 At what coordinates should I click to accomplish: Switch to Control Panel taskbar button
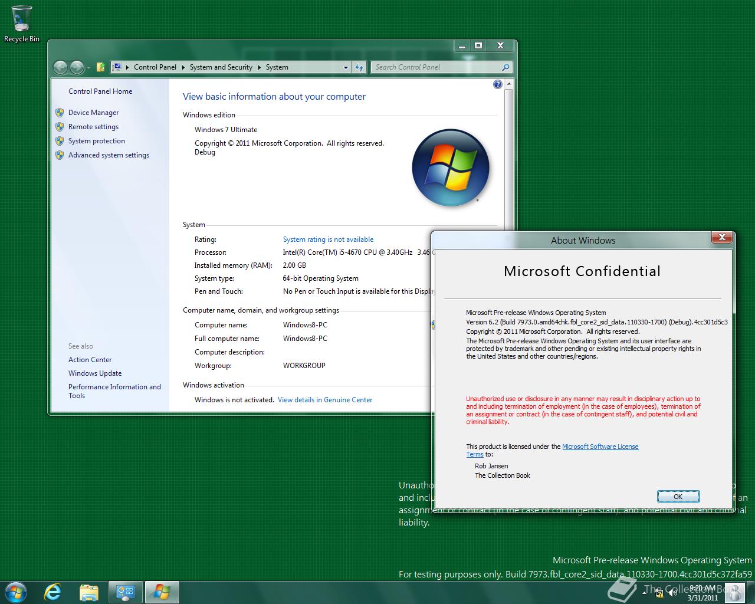[x=125, y=592]
